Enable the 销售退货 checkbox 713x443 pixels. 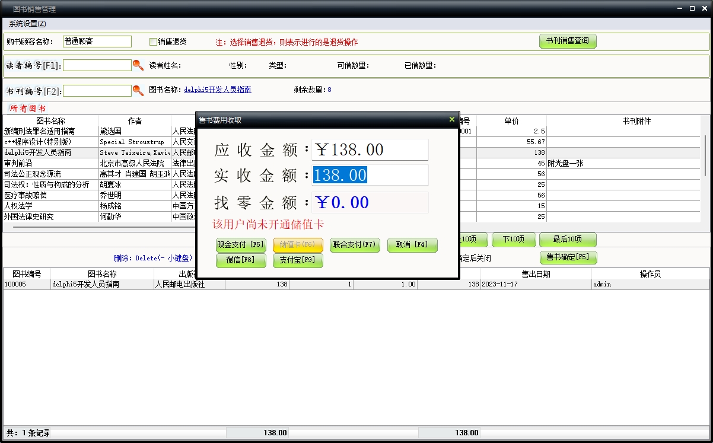click(x=153, y=42)
